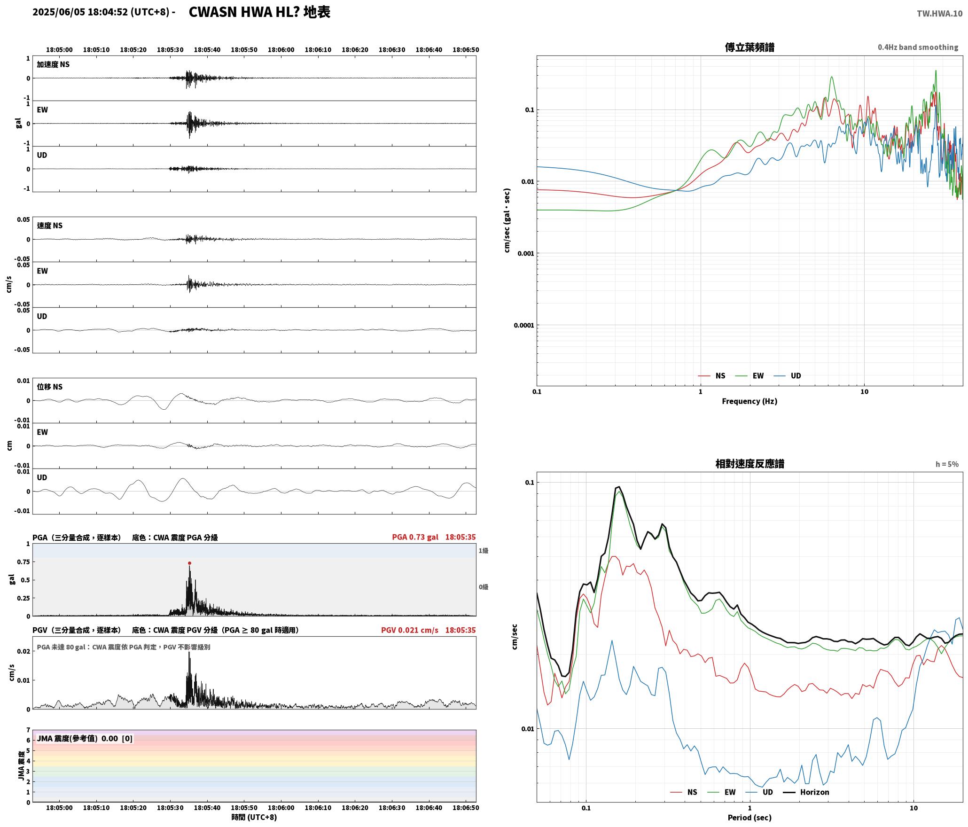Viewport: 968px width, 827px height.
Task: Click the EW legend entry in Fourier spectrum
Action: coord(749,376)
